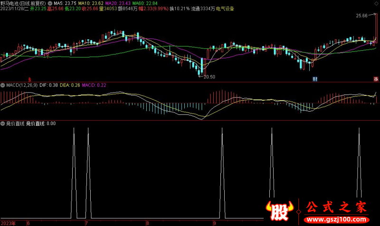Click the DIF: 0.38 value
380x226 pixels.
click(x=48, y=85)
